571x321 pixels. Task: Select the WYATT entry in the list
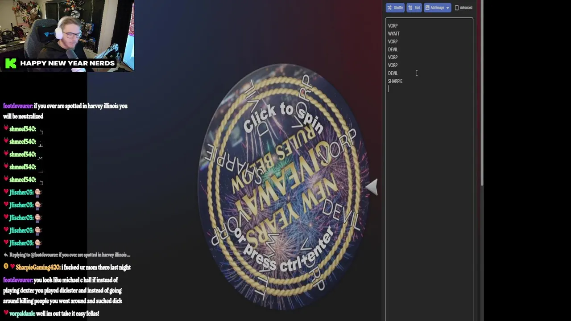[x=393, y=33]
